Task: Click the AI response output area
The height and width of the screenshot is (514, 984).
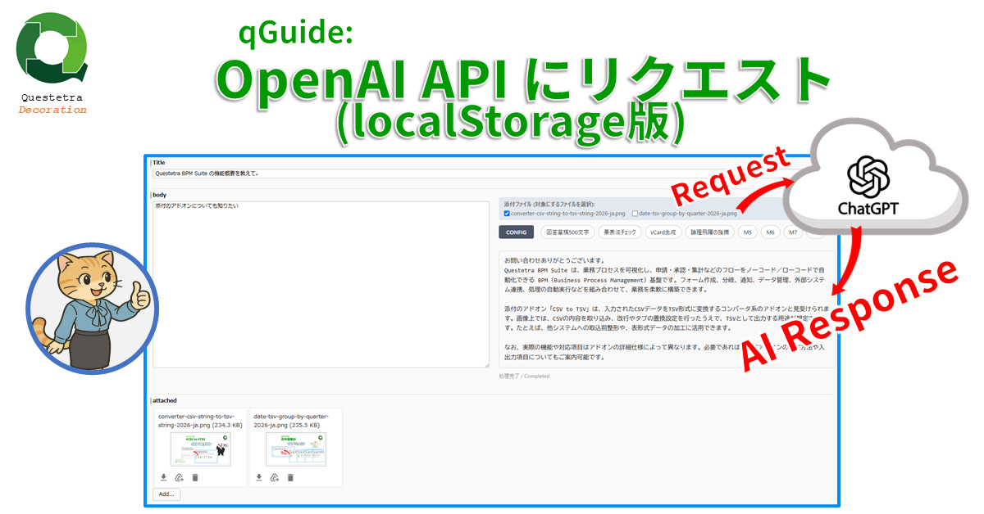Action: [667, 309]
